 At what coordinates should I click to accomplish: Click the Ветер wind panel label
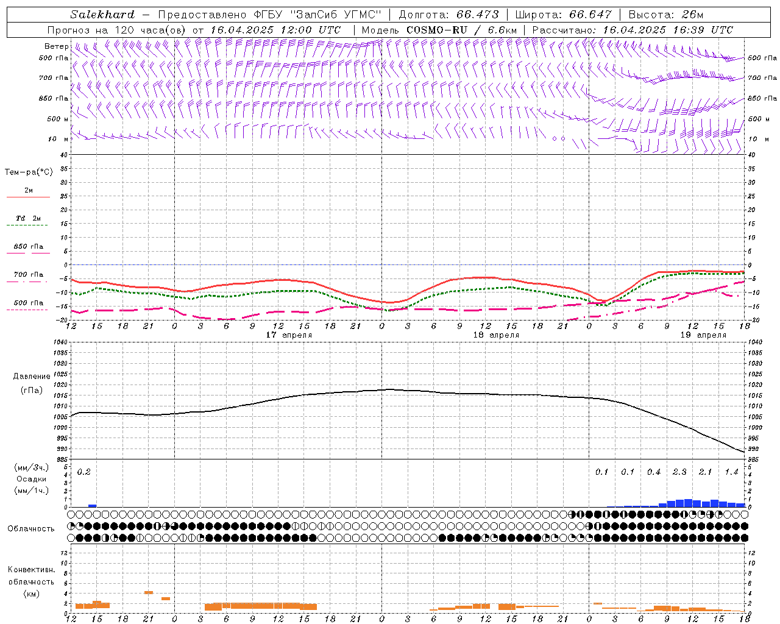pos(56,46)
